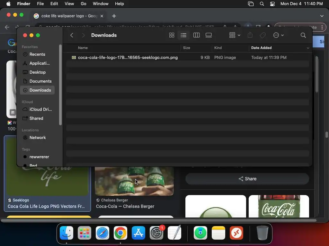Image resolution: width=329 pixels, height=246 pixels.
Task: Click the Coca-Cola bottle related thumbnail
Action: pyautogui.click(x=279, y=206)
